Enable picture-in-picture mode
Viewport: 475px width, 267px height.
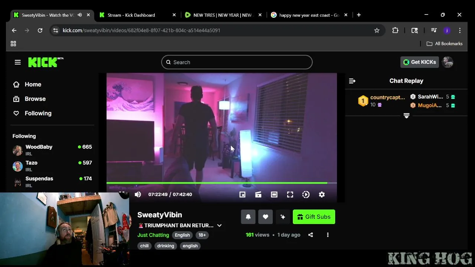[242, 194]
